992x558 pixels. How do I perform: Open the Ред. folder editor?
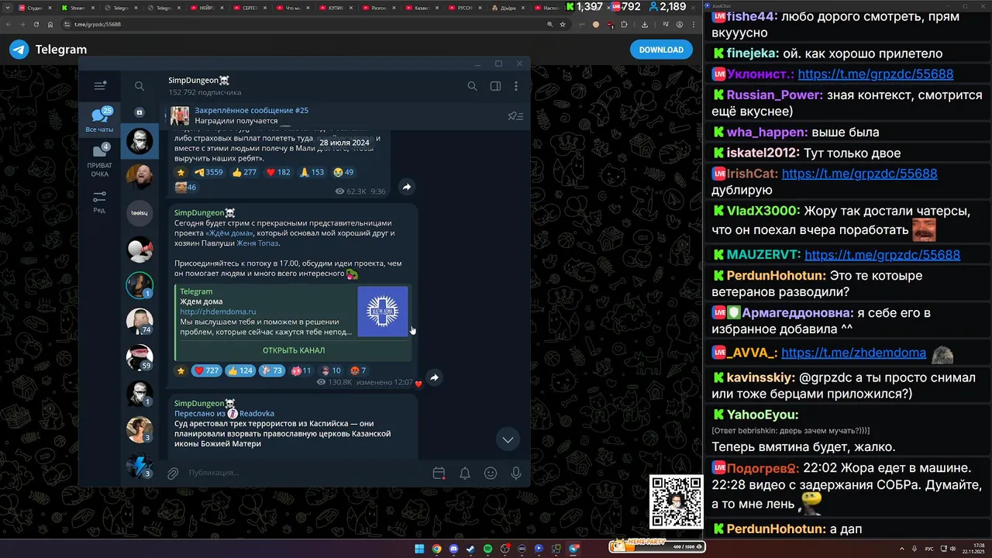(99, 201)
